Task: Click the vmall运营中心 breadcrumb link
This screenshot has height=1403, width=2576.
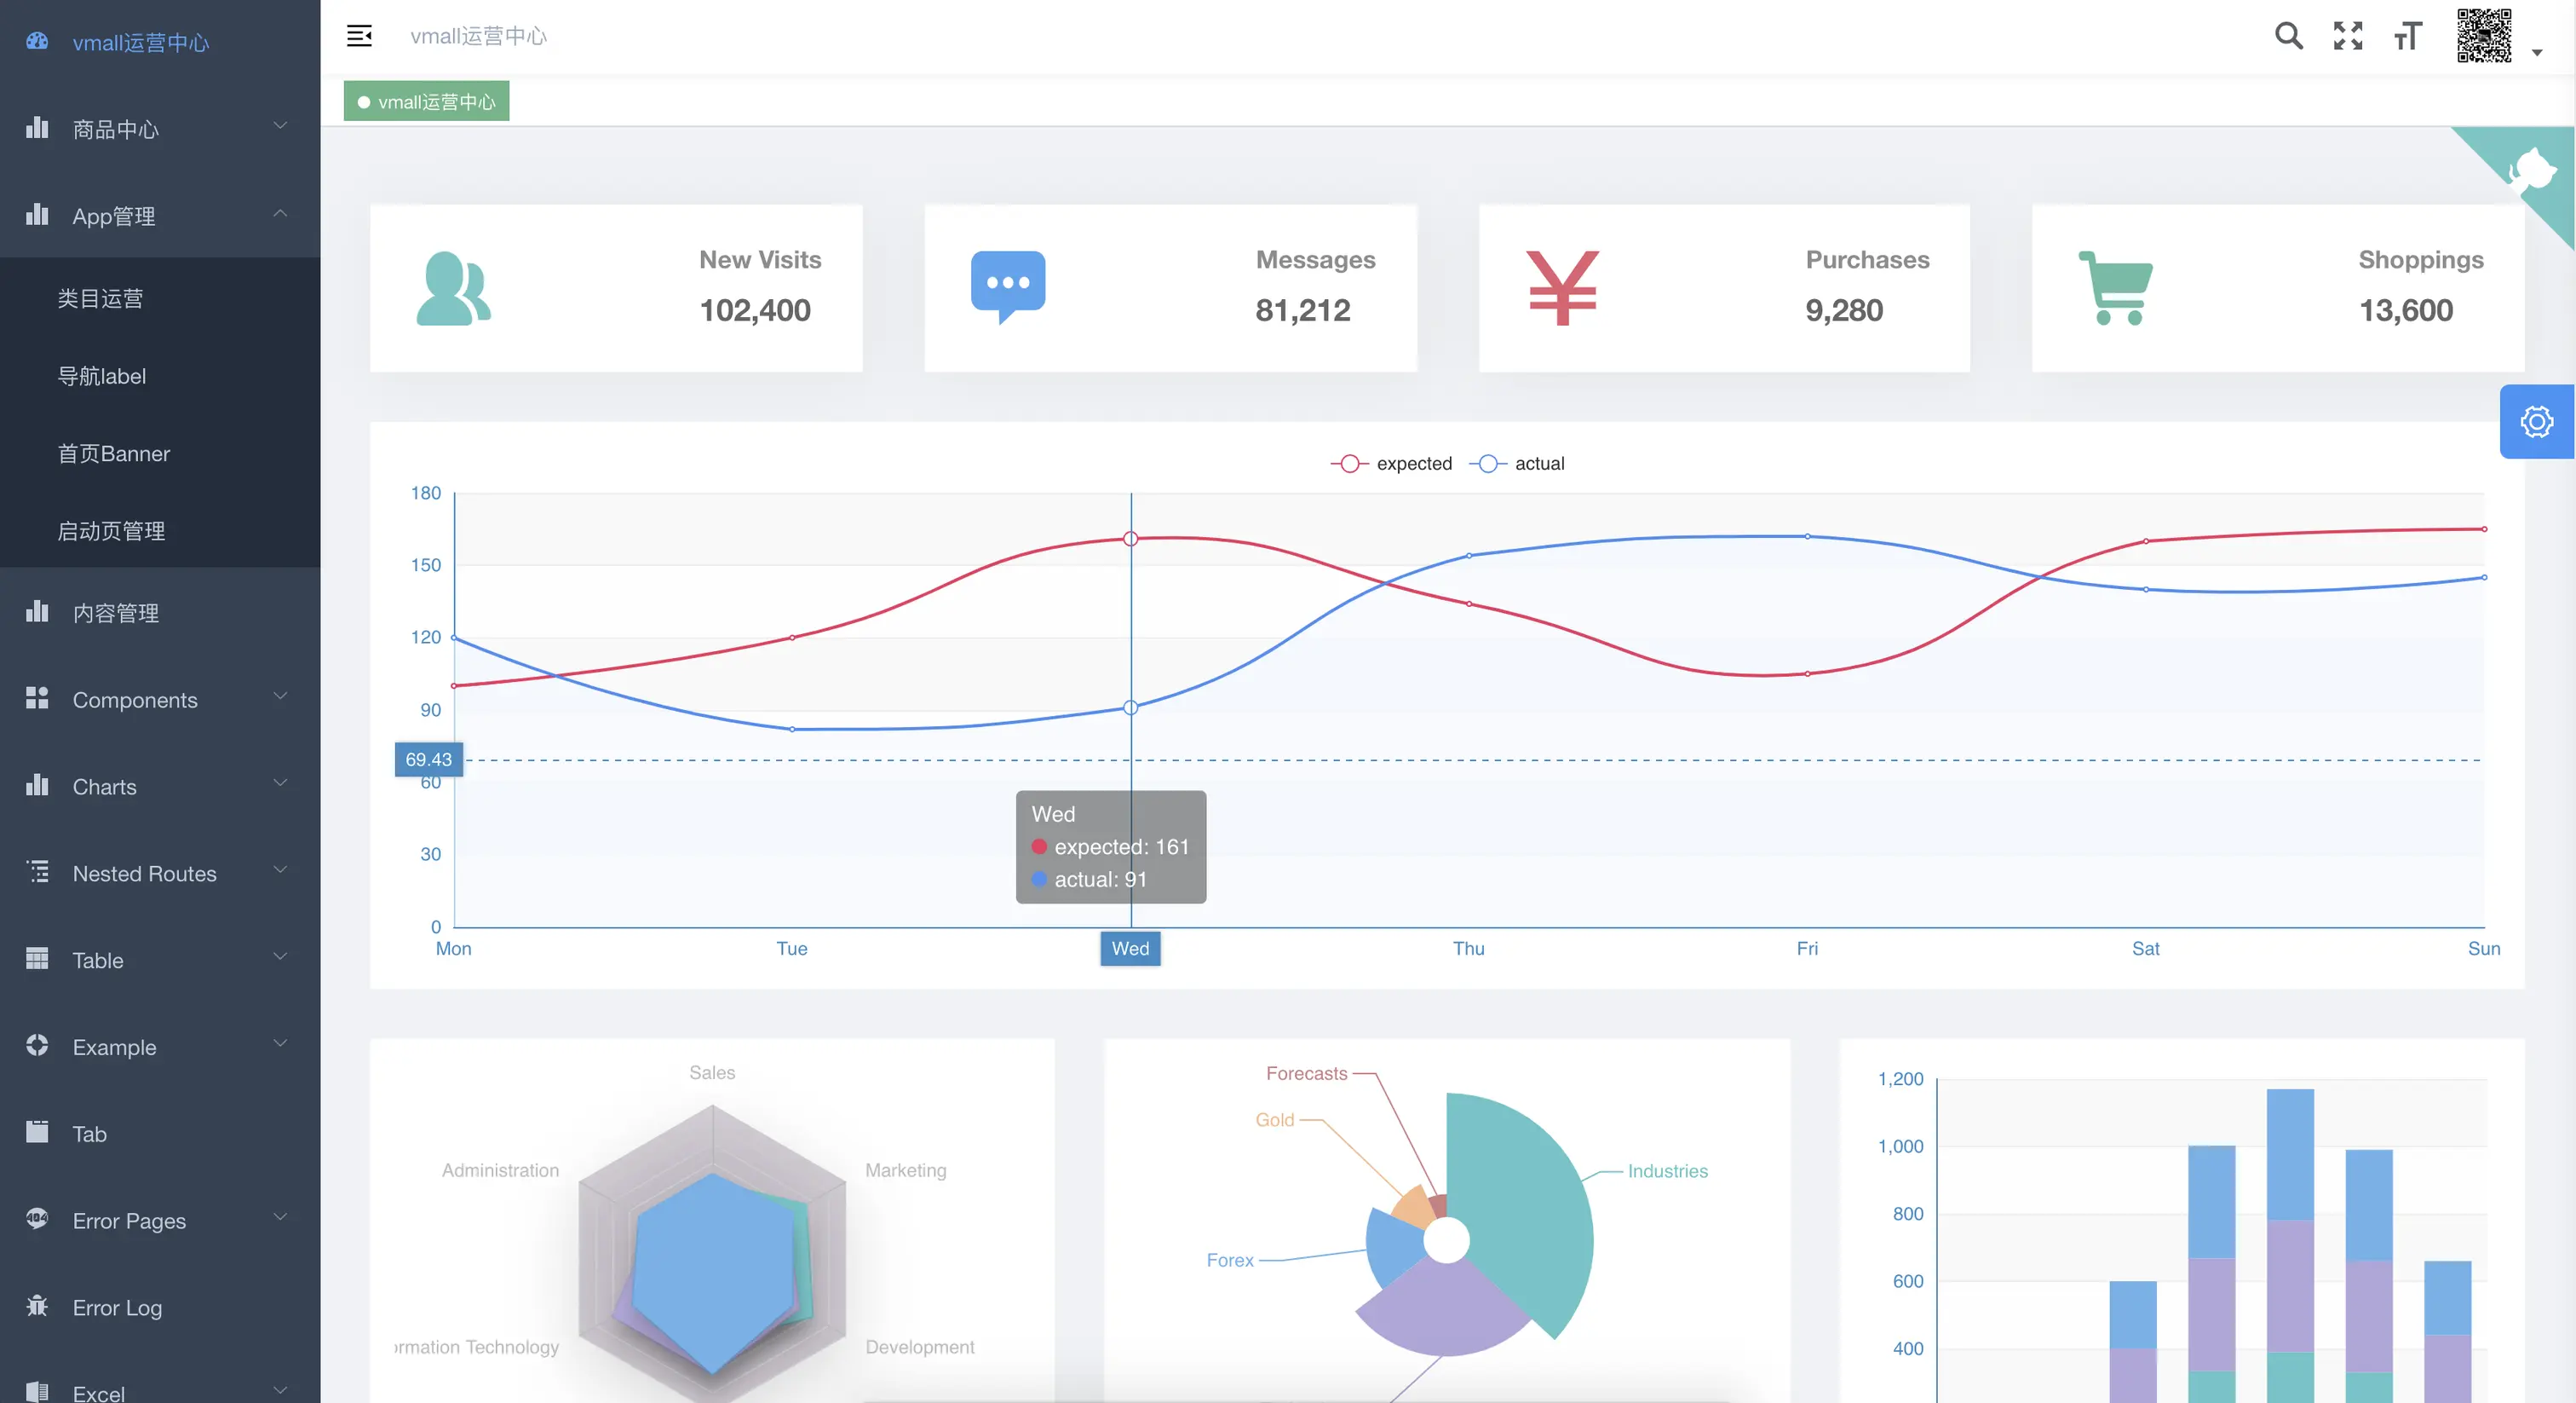Action: 478,36
